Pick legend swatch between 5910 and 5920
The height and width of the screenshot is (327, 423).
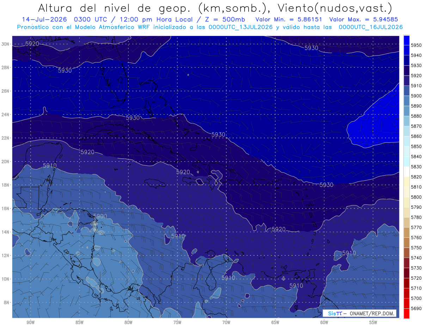pyautogui.click(x=406, y=80)
